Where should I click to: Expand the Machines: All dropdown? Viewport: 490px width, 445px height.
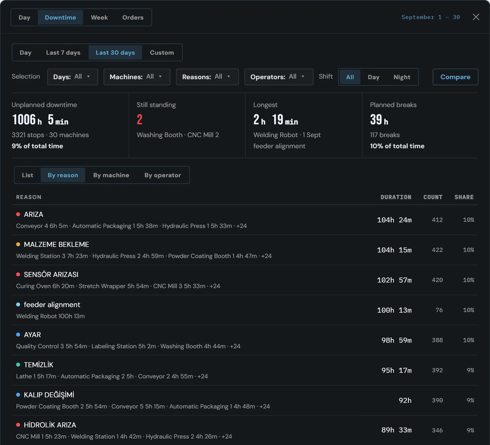(x=137, y=77)
